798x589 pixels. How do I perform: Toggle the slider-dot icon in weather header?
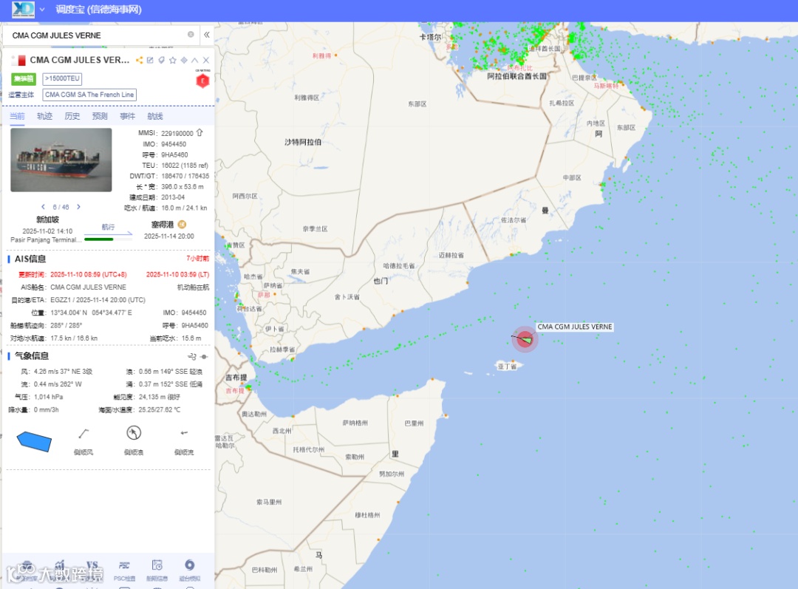tap(204, 356)
